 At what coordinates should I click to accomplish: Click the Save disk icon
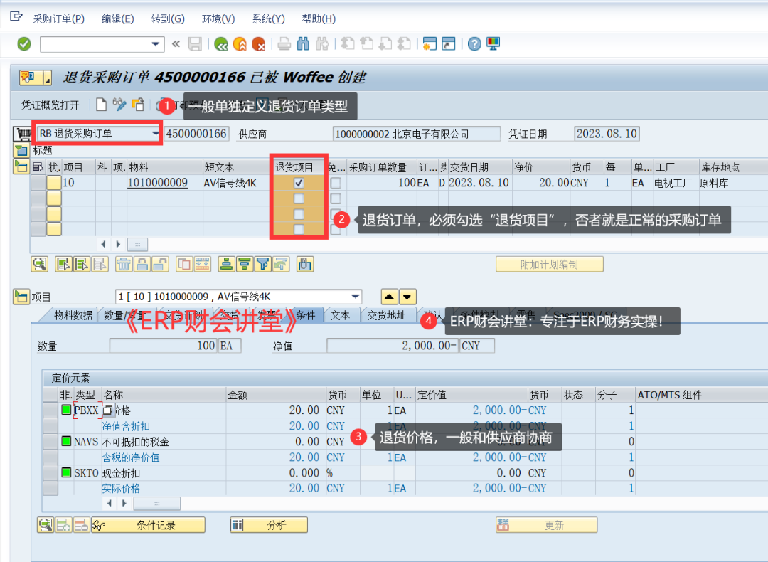[x=195, y=44]
